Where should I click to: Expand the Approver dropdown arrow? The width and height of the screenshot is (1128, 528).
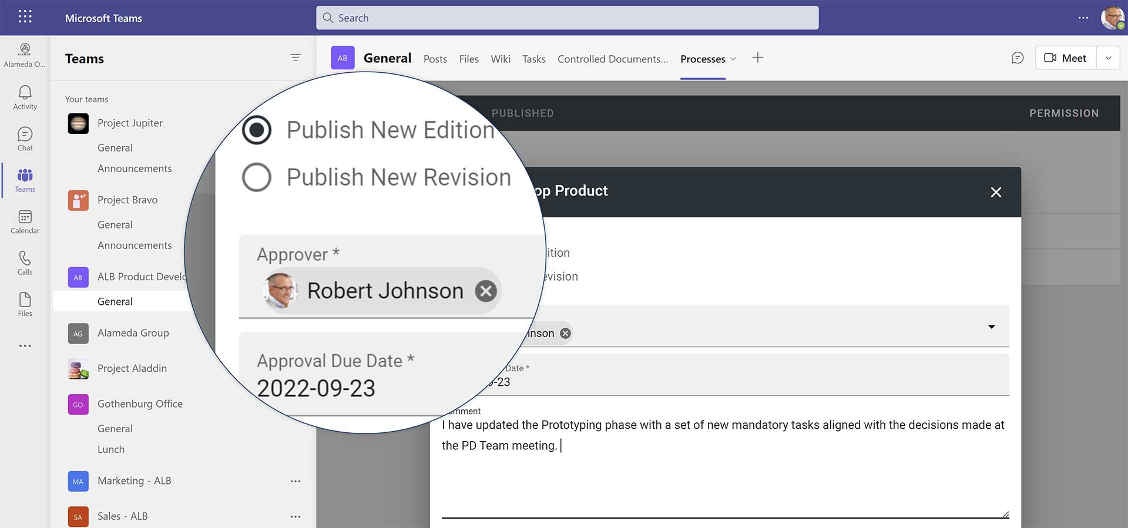pyautogui.click(x=992, y=327)
